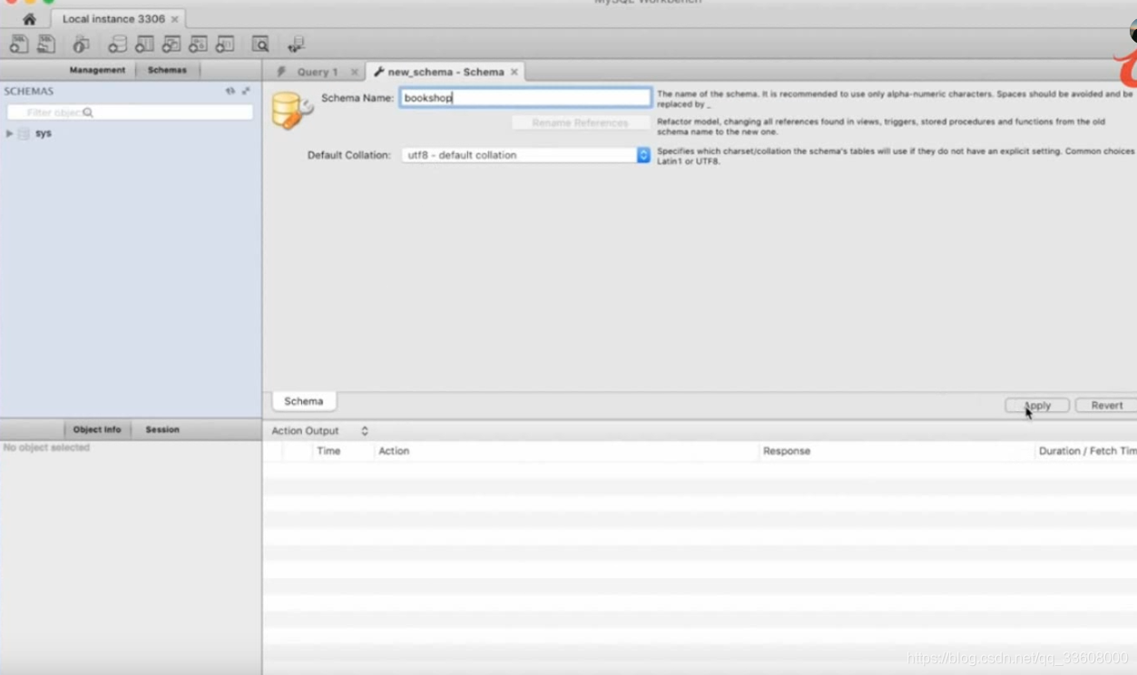
Task: Create new function toolbar icon
Action: pos(225,44)
